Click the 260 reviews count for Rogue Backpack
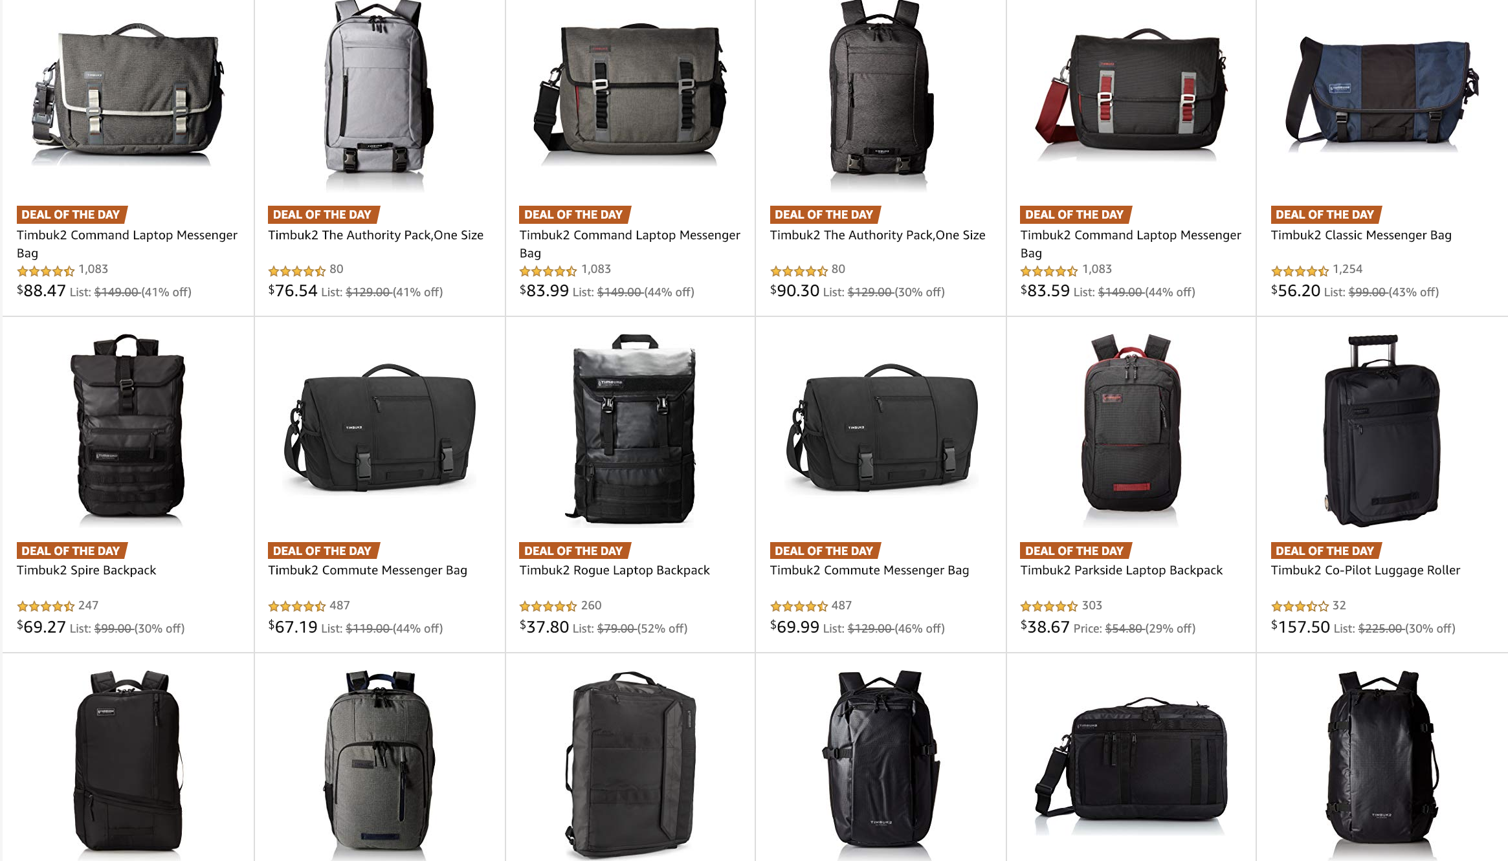 tap(591, 605)
